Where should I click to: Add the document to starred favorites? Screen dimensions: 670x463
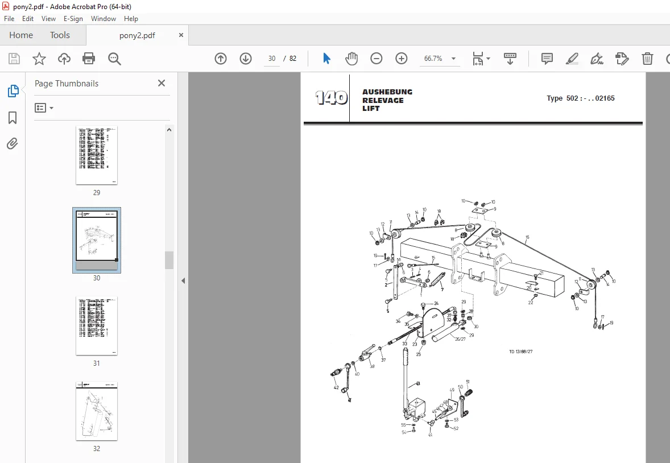39,59
